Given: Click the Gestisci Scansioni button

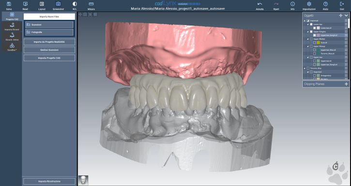Looking at the screenshot, I should pyautogui.click(x=49, y=50).
